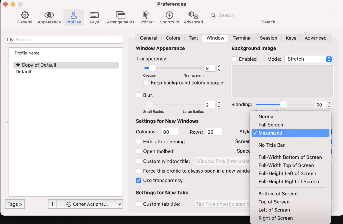Image resolution: width=343 pixels, height=224 pixels.
Task: Select the Window tab
Action: click(x=215, y=38)
